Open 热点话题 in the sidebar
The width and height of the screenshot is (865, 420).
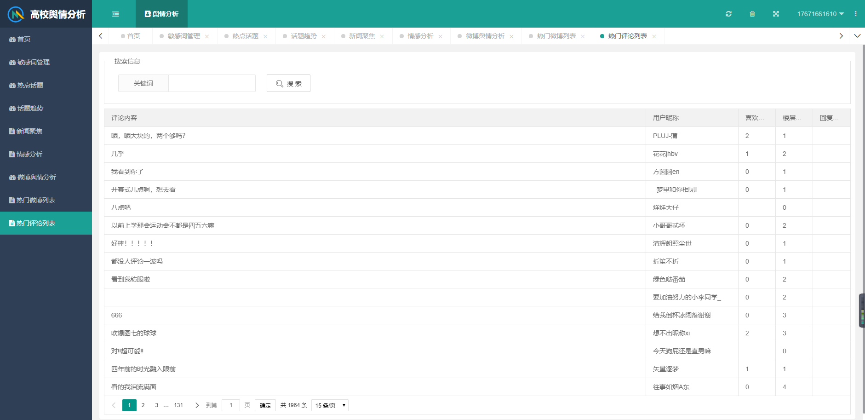(x=46, y=85)
